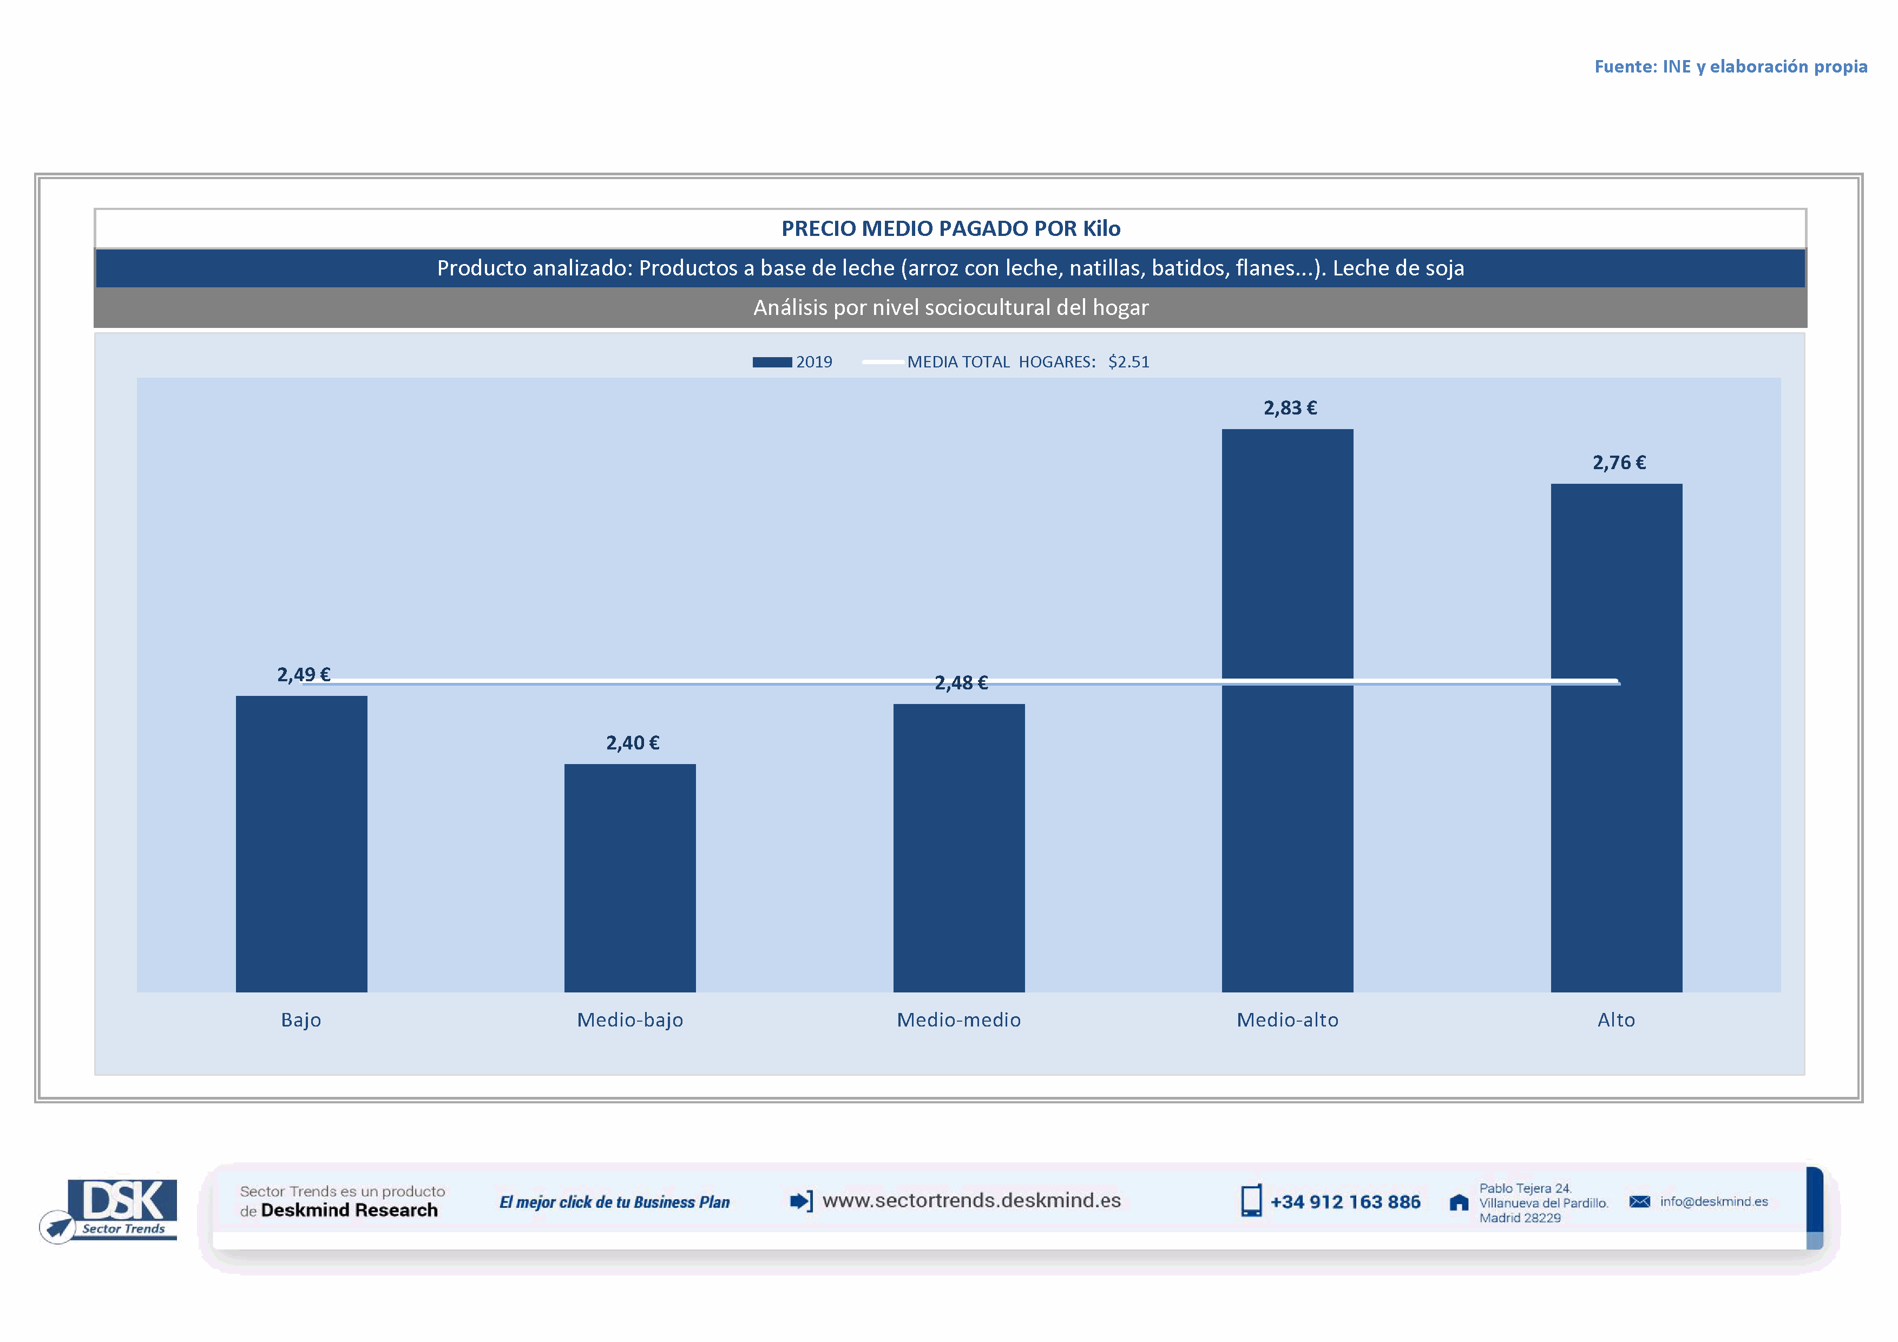Screen dimensions: 1898x1342
Task: Click the mobile phone icon in the footer
Action: (x=1251, y=1201)
